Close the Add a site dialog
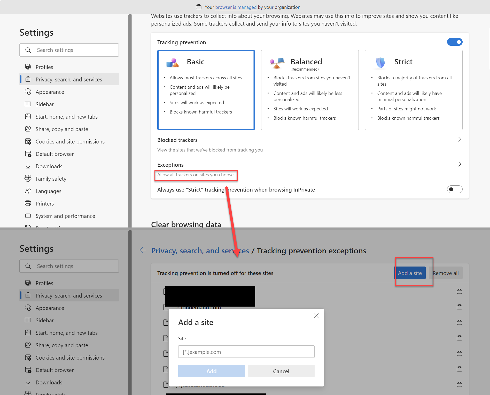The width and height of the screenshot is (490, 395). click(316, 316)
